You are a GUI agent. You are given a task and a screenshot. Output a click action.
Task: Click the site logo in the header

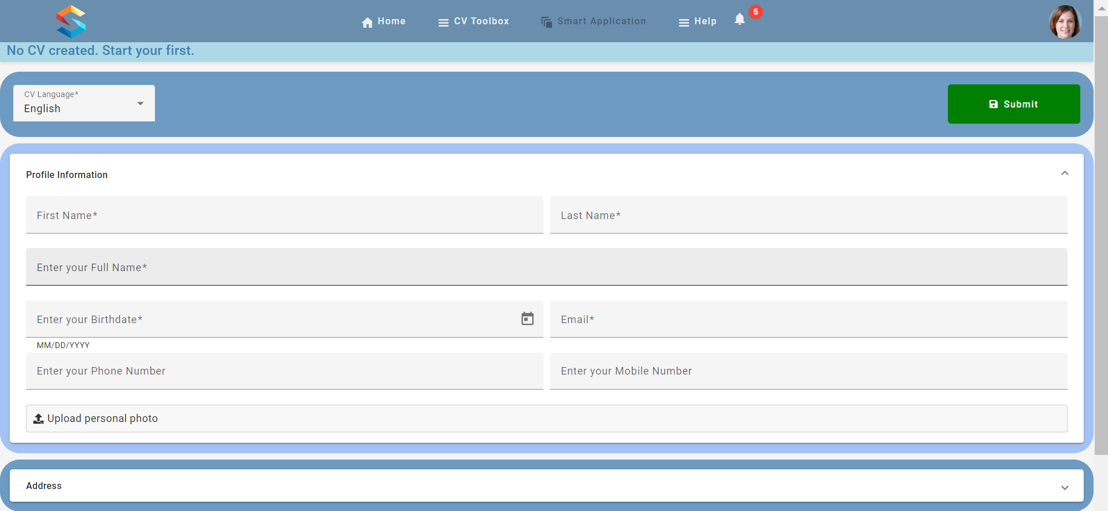tap(71, 21)
